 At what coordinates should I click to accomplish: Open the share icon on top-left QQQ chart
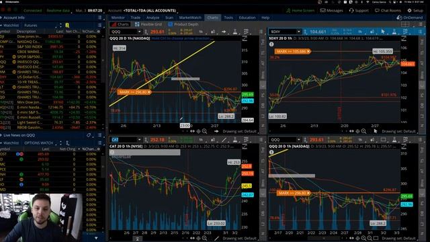pyautogui.click(x=213, y=32)
